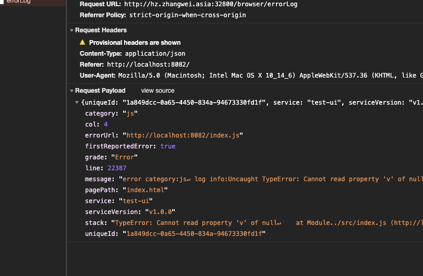Click the grade "Error" row
The height and width of the screenshot is (276, 423).
(112, 157)
